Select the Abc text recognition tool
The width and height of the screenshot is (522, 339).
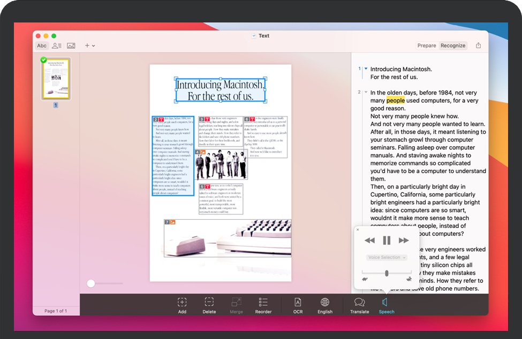click(42, 45)
